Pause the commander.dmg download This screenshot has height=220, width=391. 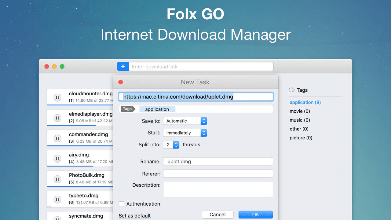pos(57,138)
